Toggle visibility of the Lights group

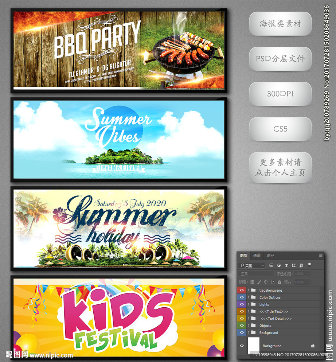pyautogui.click(x=241, y=304)
